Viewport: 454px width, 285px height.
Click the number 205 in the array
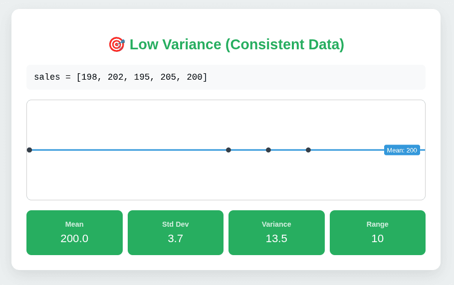coord(168,77)
